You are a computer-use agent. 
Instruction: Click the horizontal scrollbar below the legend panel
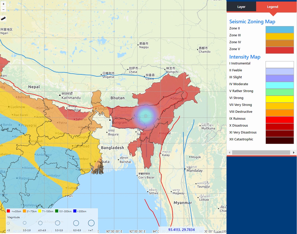(261, 152)
